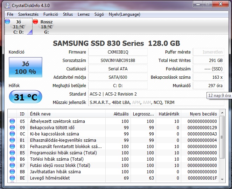
Task: Select row Javíthatatlan hibák száma
Action: click(x=113, y=171)
